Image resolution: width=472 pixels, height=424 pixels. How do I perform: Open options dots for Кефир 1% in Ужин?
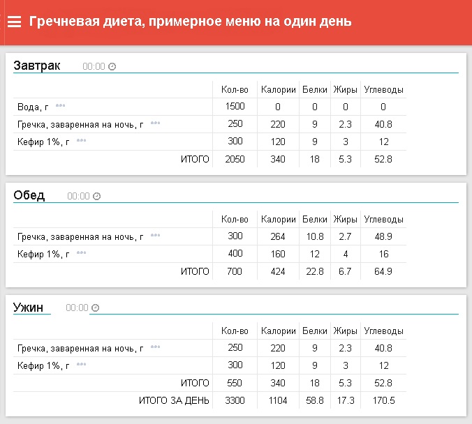coord(82,365)
